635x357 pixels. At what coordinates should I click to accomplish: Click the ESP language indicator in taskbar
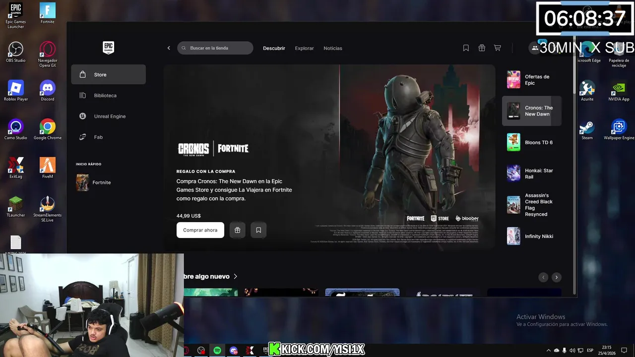coord(590,351)
